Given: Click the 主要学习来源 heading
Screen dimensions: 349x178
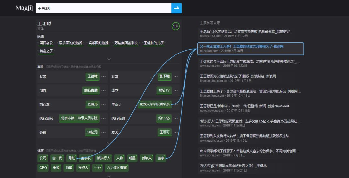Looking at the screenshot, I should pos(210,23).
